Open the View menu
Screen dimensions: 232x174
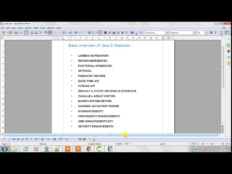[14, 28]
